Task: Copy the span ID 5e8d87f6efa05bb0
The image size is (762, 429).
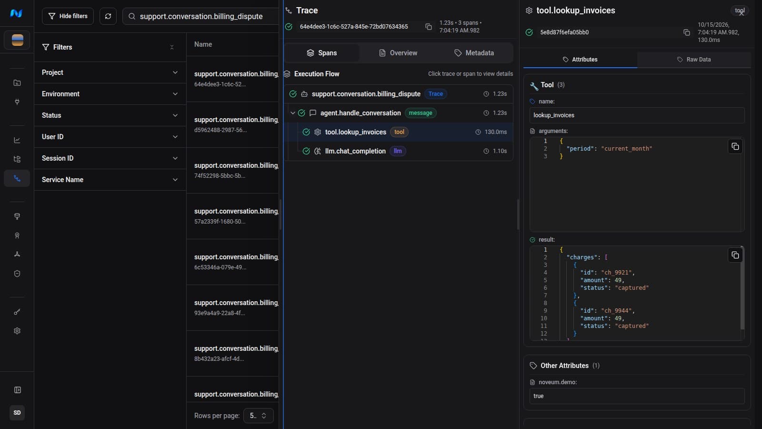Action: pos(687,32)
